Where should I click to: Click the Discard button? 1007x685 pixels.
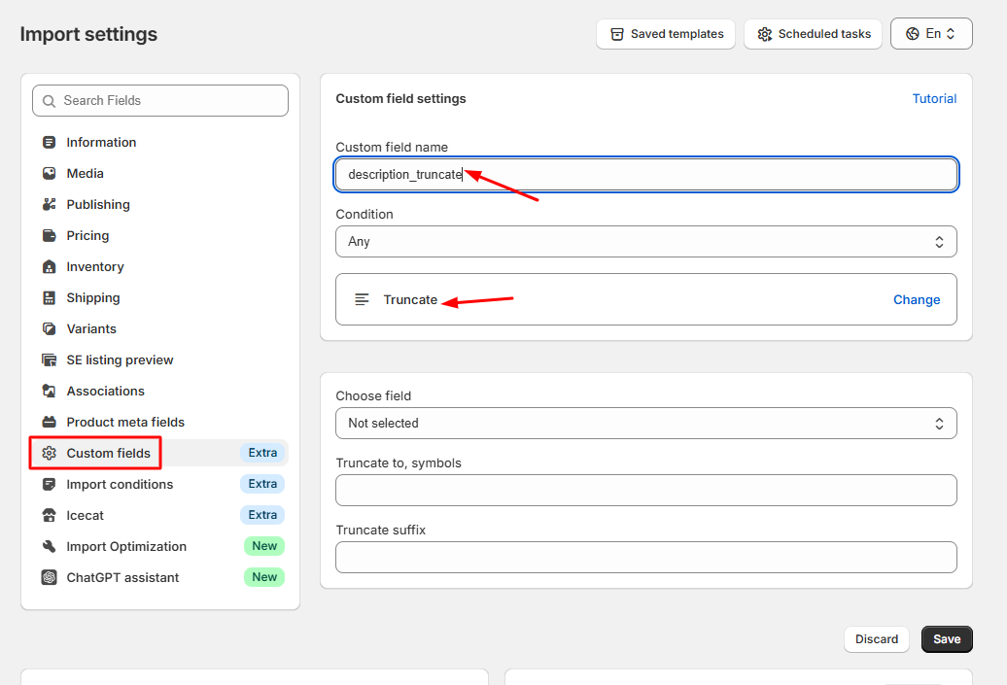click(x=876, y=639)
